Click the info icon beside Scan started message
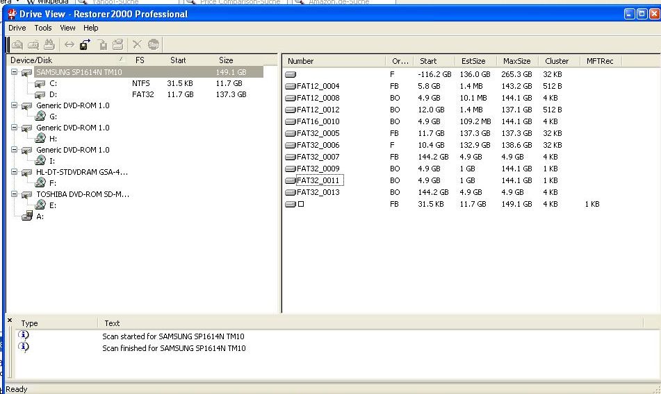Image resolution: width=661 pixels, height=394 pixels. (x=24, y=335)
